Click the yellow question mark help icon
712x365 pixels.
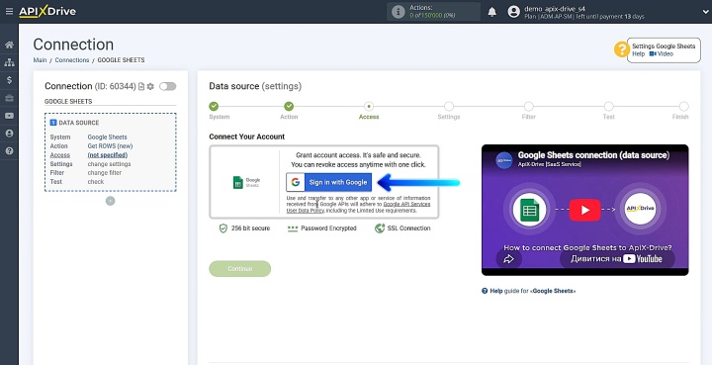pyautogui.click(x=622, y=49)
